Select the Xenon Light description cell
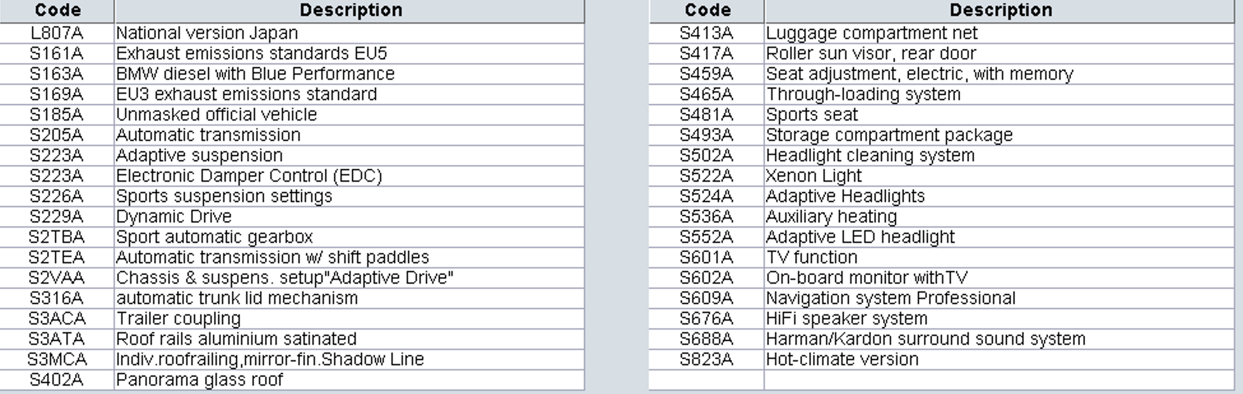The height and width of the screenshot is (394, 1243). (813, 176)
